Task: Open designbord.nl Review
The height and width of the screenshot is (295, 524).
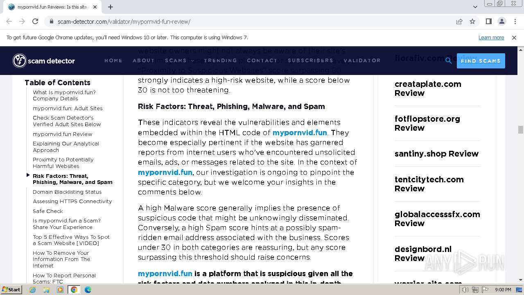Action: pos(423,254)
